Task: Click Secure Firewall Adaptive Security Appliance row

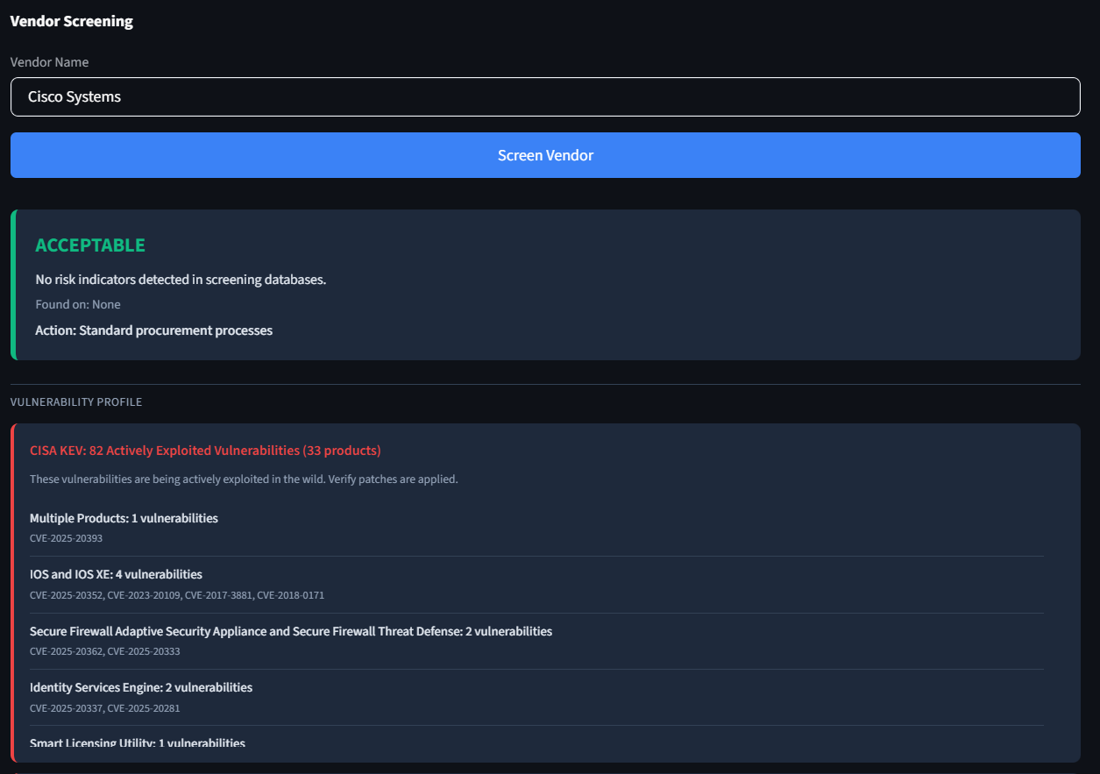Action: [x=291, y=631]
